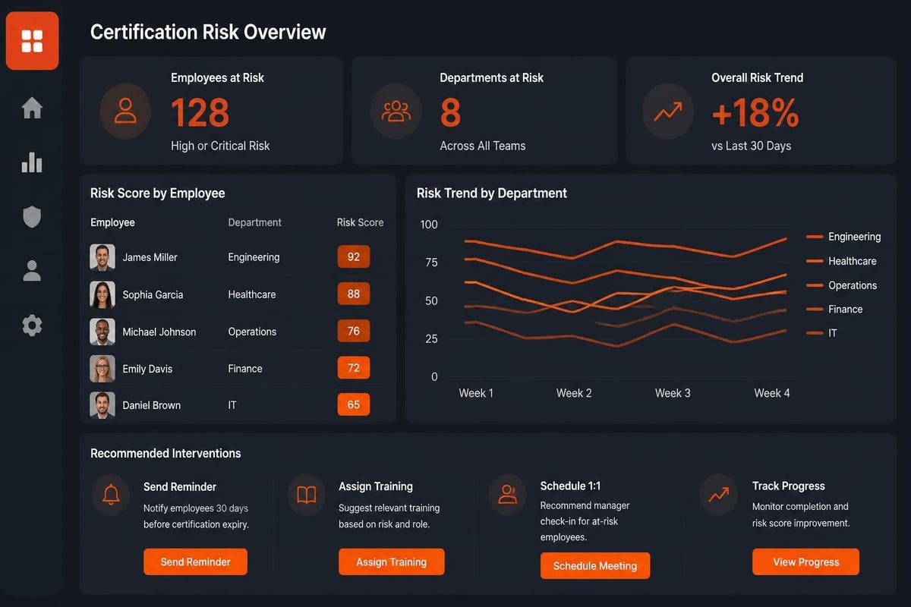
Task: Open the shield security icon in sidebar
Action: coord(32,216)
